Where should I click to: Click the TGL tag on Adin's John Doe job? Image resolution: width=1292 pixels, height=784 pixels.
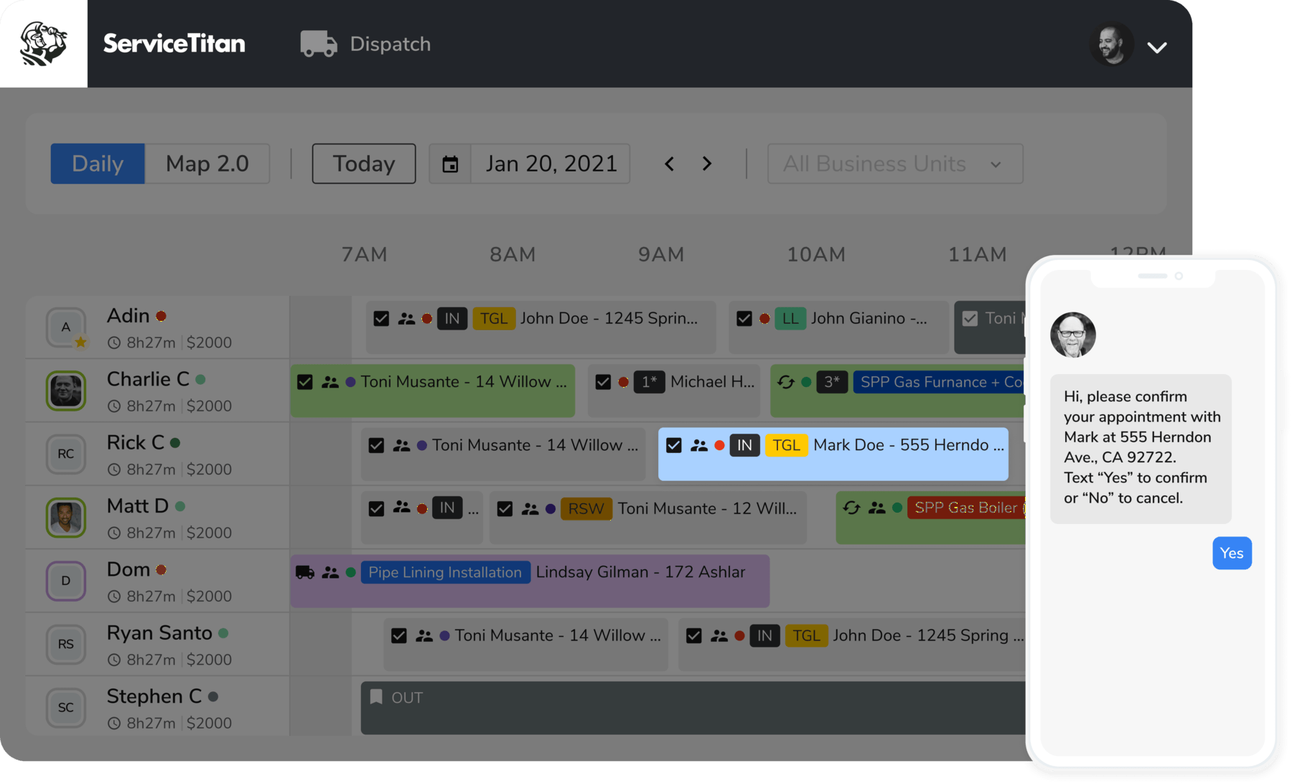(494, 318)
